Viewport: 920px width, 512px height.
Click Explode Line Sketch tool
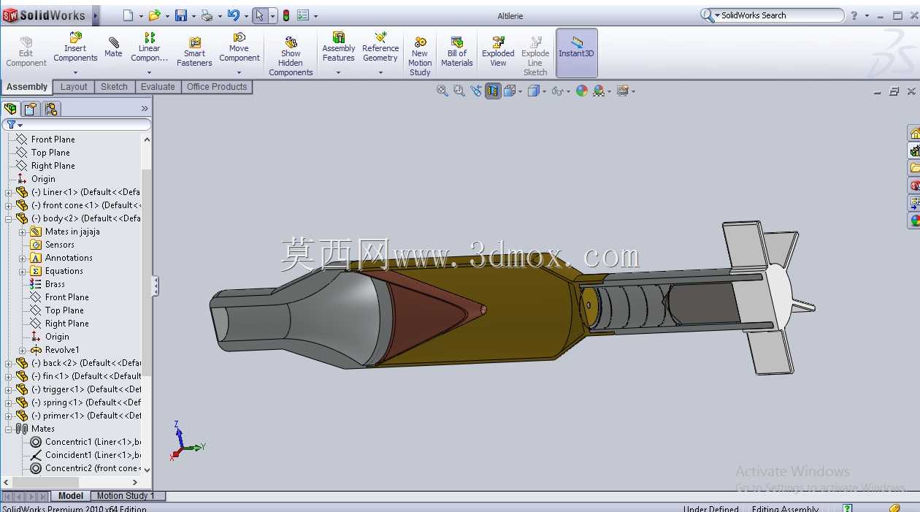pyautogui.click(x=535, y=56)
